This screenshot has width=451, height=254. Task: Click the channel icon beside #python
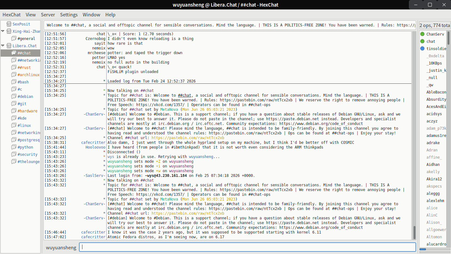pos(14,147)
